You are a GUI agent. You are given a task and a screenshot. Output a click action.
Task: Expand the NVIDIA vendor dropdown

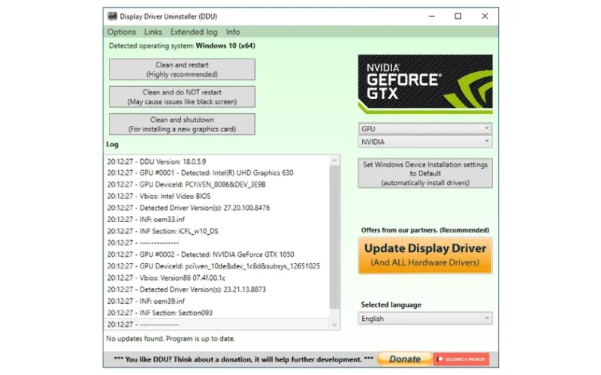425,142
